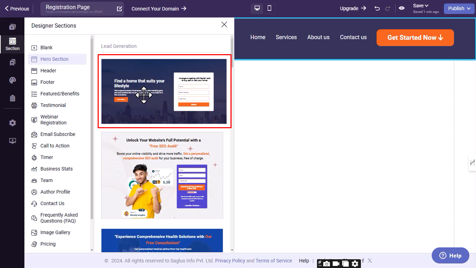This screenshot has width=476, height=268.
Task: Open Contact Us sections
Action: (x=57, y=203)
